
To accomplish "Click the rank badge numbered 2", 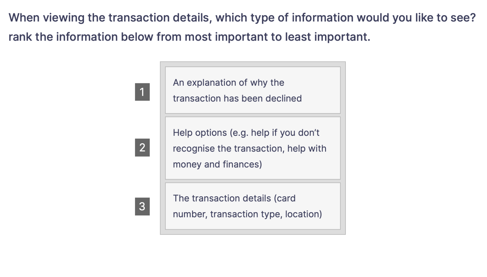I will pyautogui.click(x=143, y=148).
